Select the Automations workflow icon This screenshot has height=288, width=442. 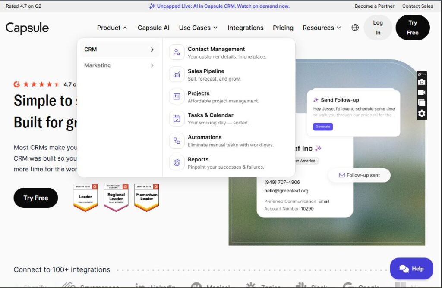[x=176, y=140]
